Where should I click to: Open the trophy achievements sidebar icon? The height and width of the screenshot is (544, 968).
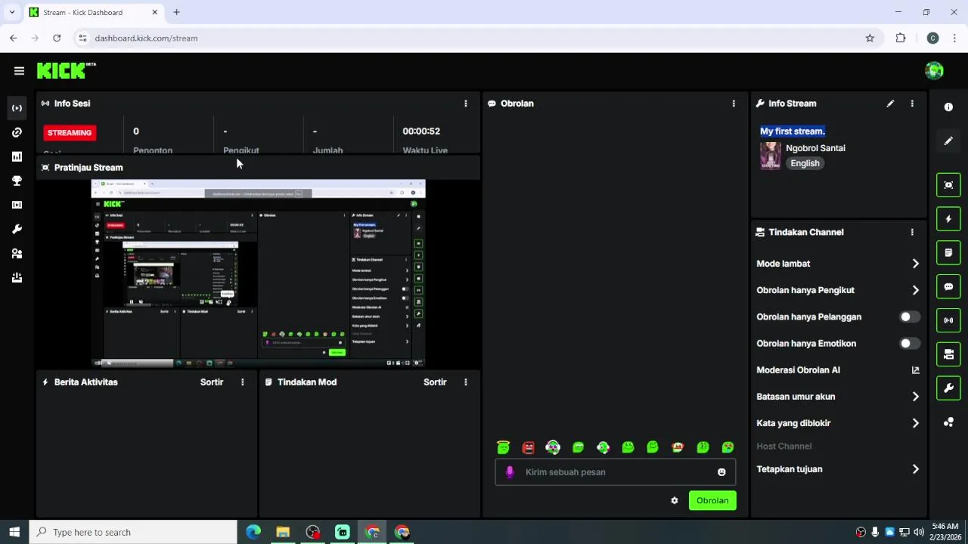[x=17, y=181]
